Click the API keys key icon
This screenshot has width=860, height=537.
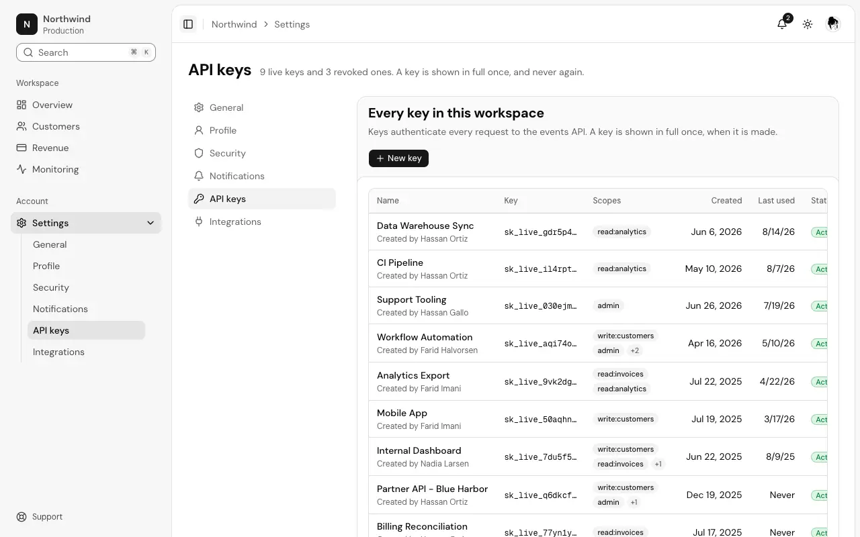pos(199,199)
